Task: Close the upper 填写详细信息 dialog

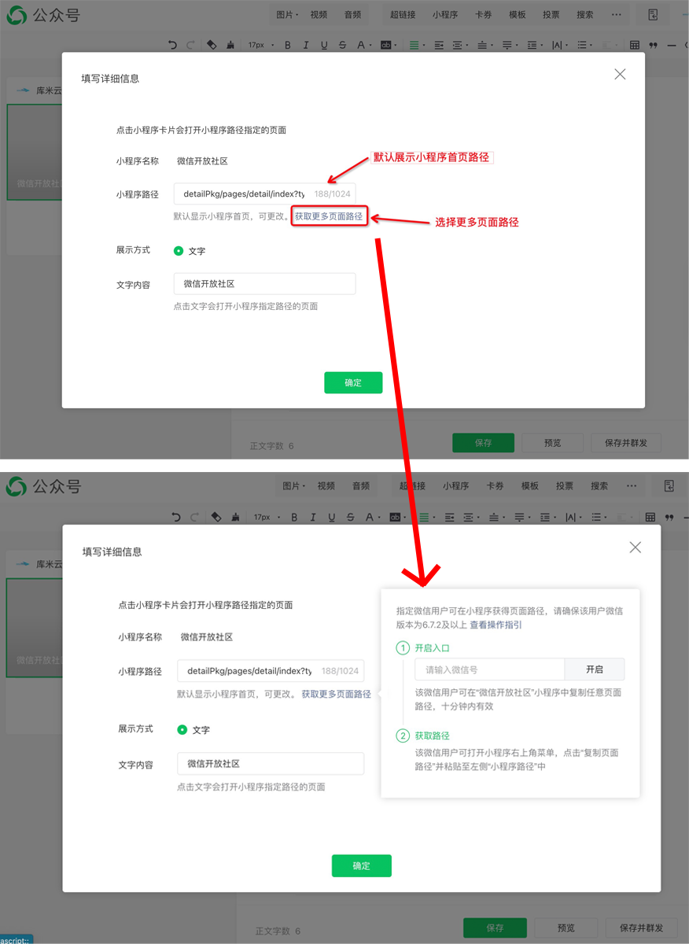Action: 620,75
